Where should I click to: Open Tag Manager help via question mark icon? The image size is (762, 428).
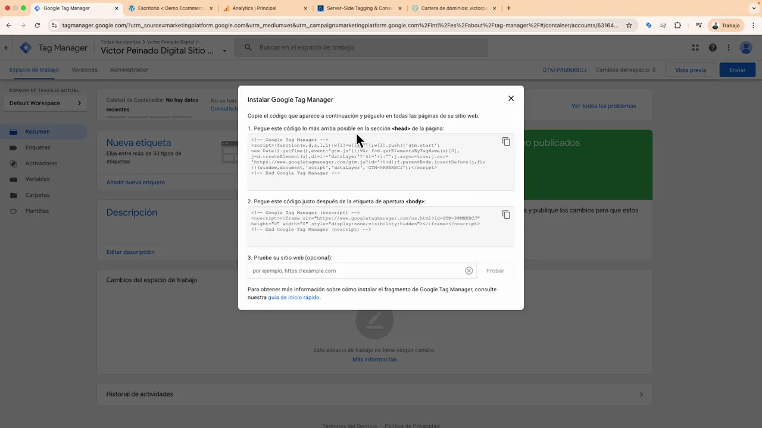coord(713,48)
